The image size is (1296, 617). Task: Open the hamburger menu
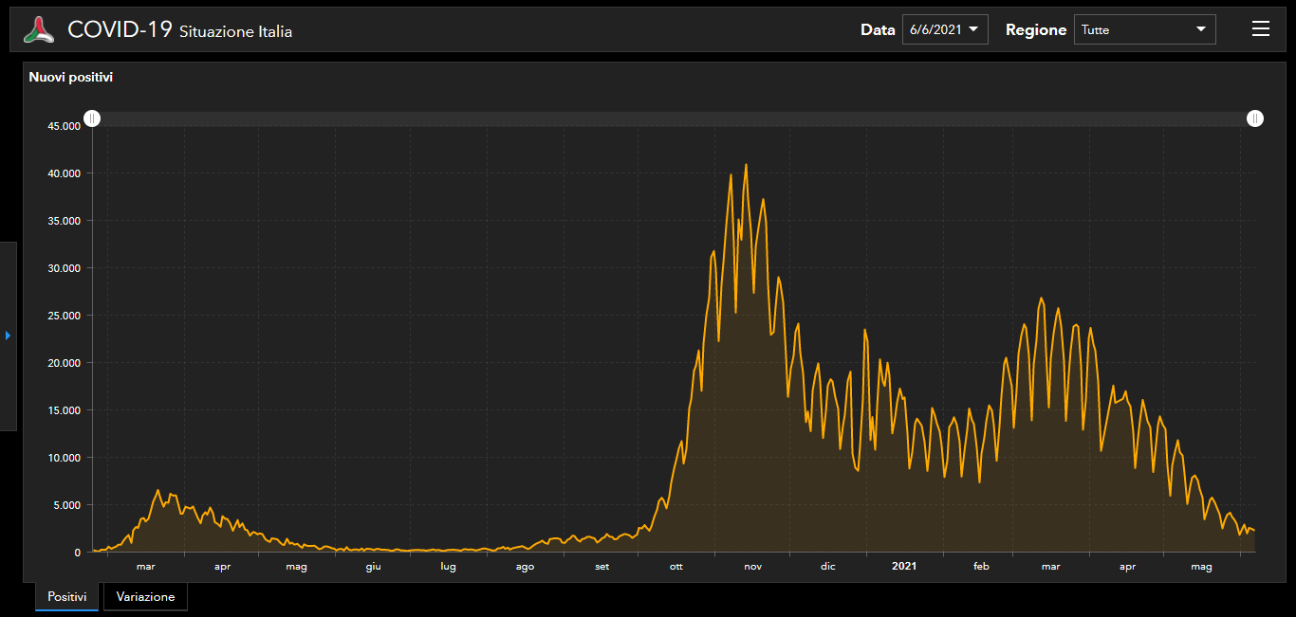[1260, 29]
